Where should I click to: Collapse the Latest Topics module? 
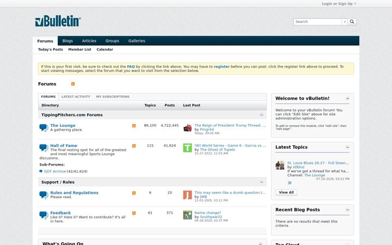click(x=347, y=147)
